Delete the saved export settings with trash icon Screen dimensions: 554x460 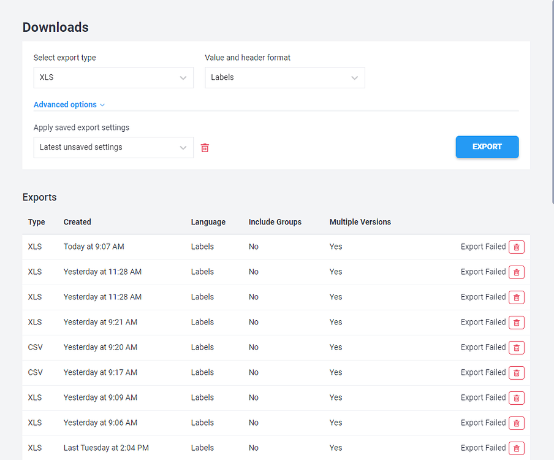point(205,148)
